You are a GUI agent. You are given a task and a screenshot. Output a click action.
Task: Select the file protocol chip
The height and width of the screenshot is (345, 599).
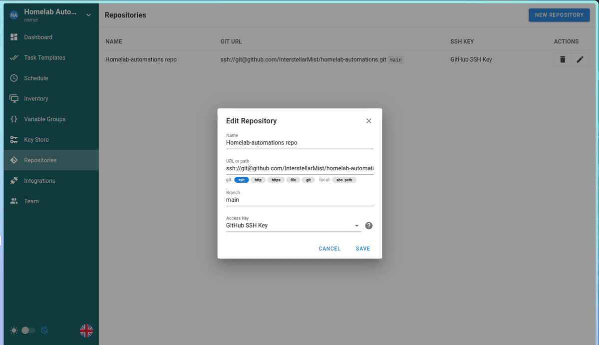[x=293, y=180]
